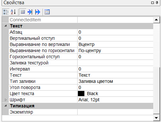This screenshot has width=161, height=122.
Task: Edit the Текст property value
Action: tap(115, 75)
